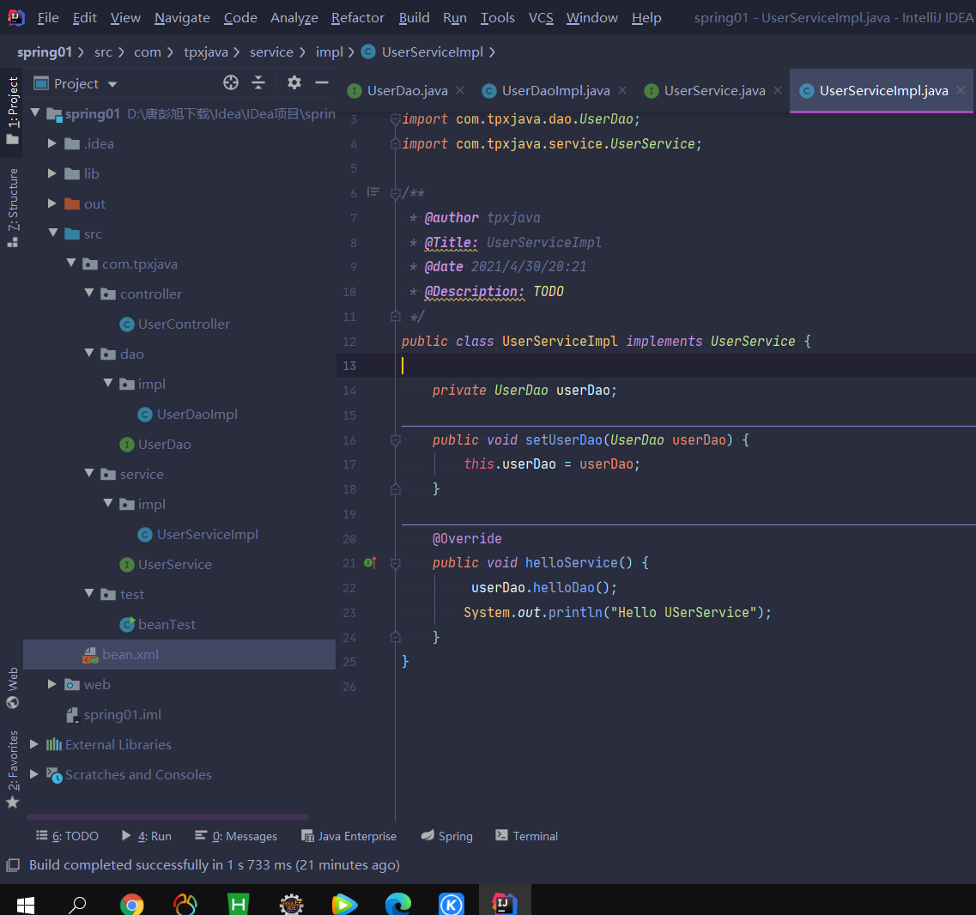Screen dimensions: 976x915
Task: Click the implements-method gutter icon on line 21
Action: pos(370,563)
